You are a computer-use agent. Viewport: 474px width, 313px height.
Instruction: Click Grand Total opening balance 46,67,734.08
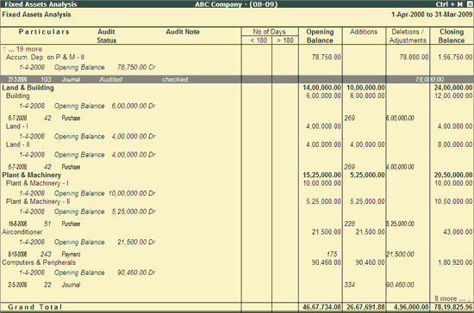[x=321, y=307]
